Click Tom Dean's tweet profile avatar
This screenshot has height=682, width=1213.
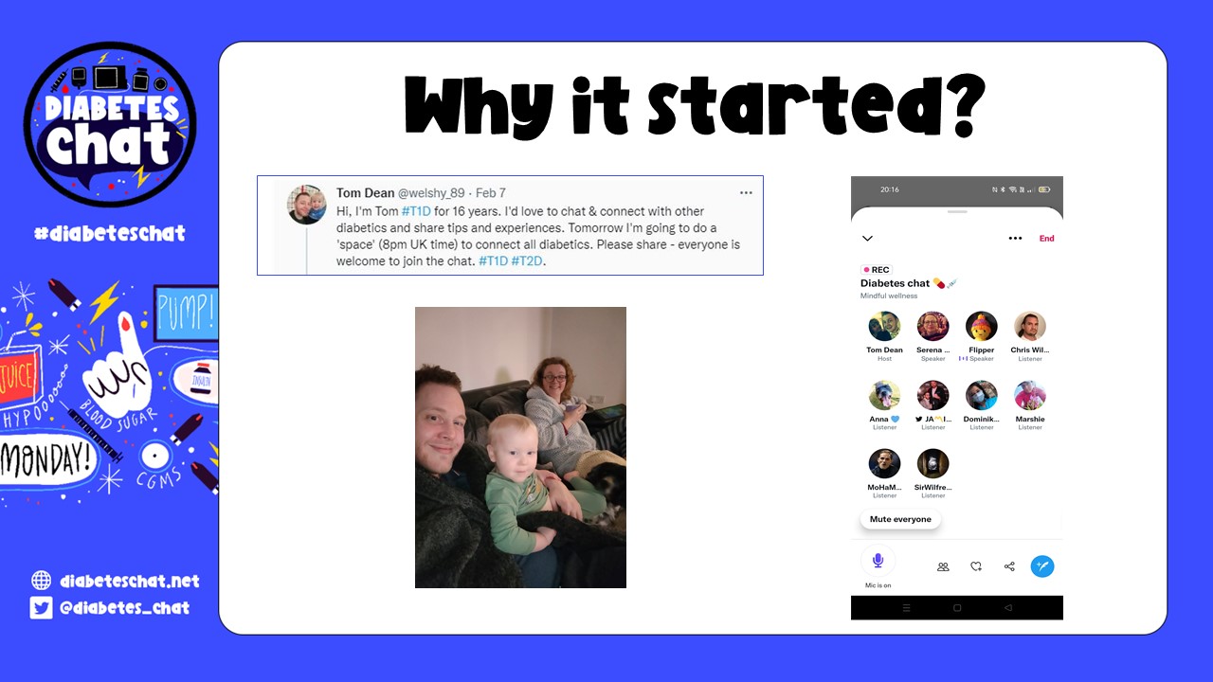point(307,205)
